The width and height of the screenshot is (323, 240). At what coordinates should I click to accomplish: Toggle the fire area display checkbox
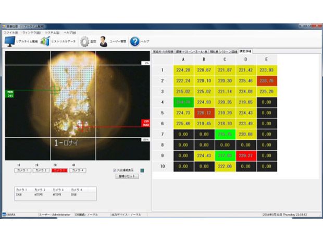(115, 170)
